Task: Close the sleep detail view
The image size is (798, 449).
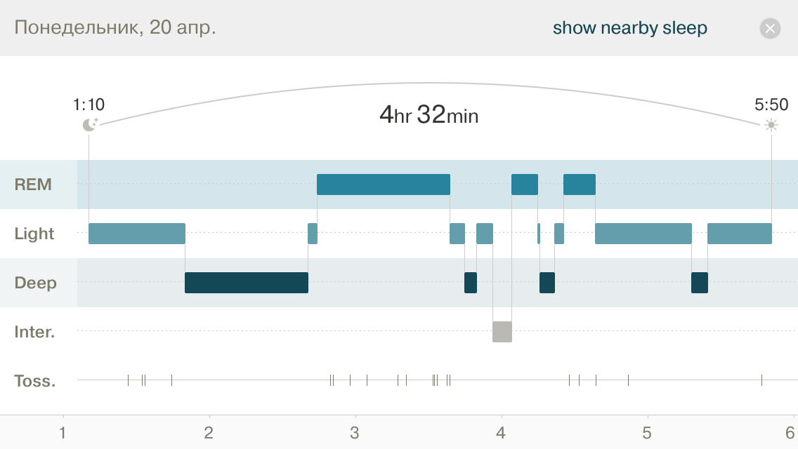Action: (x=770, y=28)
